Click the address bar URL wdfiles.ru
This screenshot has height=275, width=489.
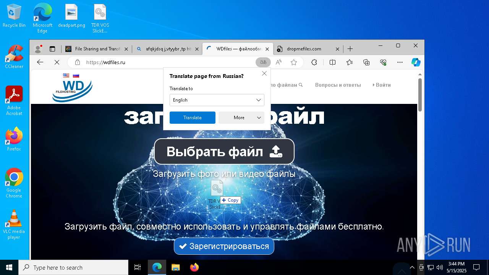(106, 62)
